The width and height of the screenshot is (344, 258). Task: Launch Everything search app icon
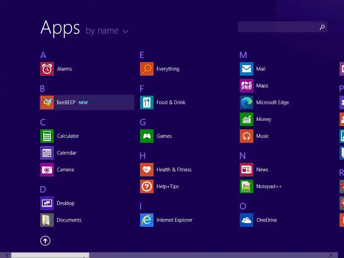click(147, 69)
